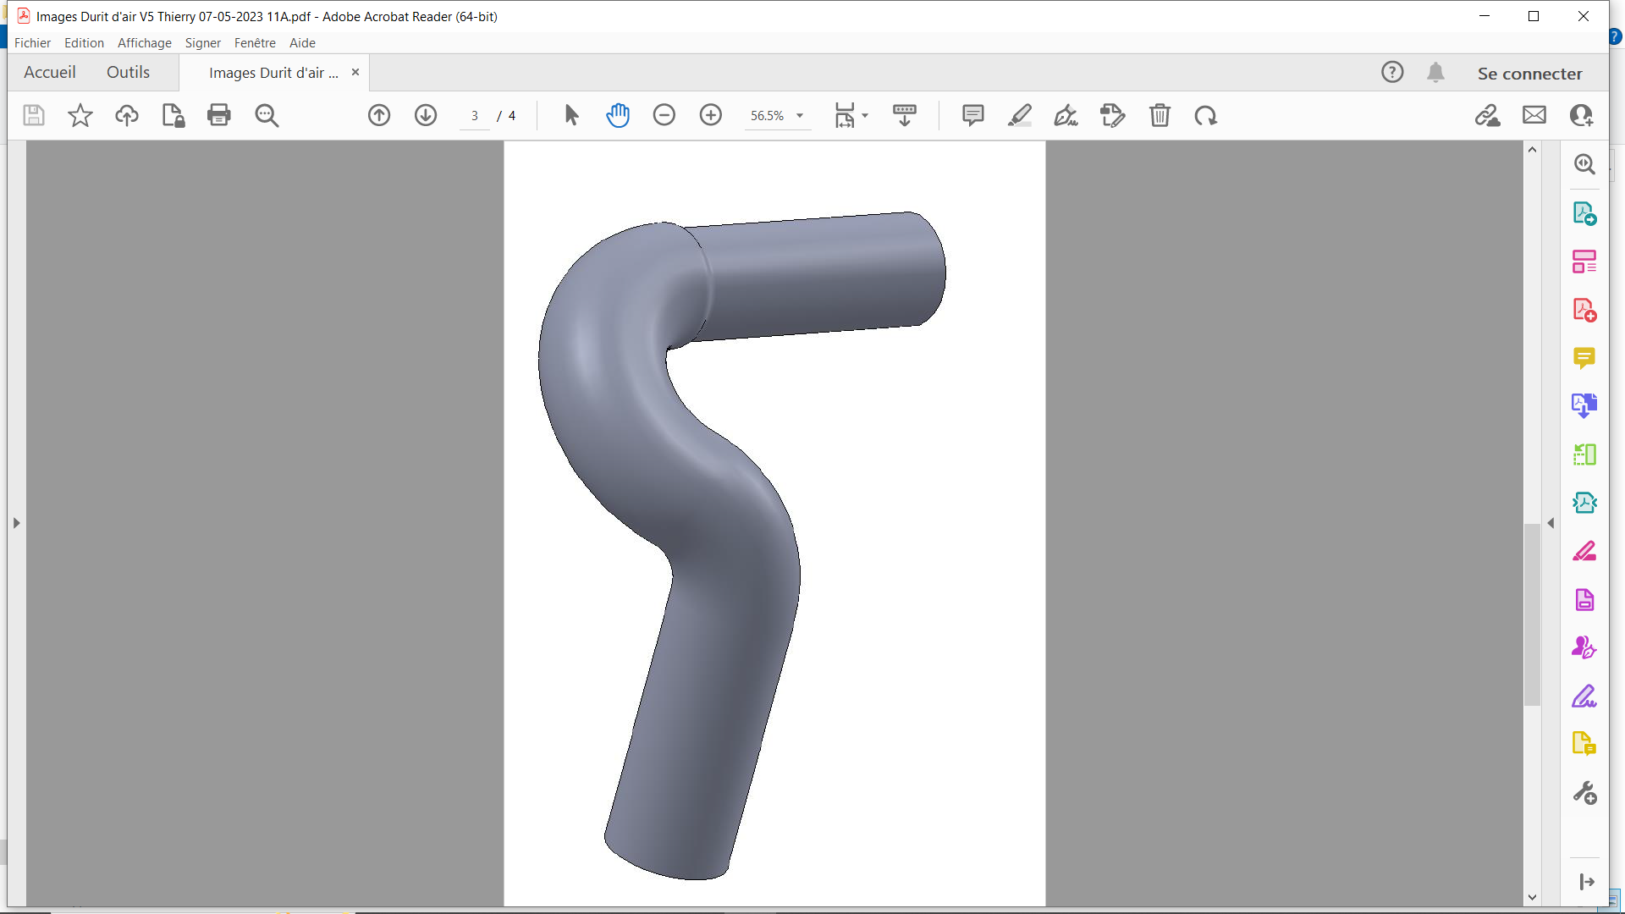Expand the left navigation pane
Viewport: 1625px width, 914px height.
pyautogui.click(x=16, y=523)
